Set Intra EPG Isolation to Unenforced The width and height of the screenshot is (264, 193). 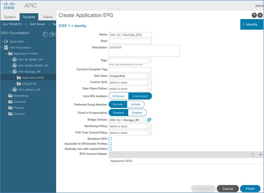click(140, 96)
